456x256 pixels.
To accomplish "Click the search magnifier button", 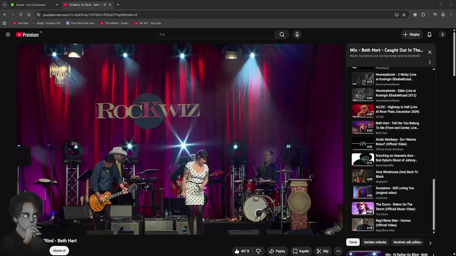I will click(x=282, y=34).
